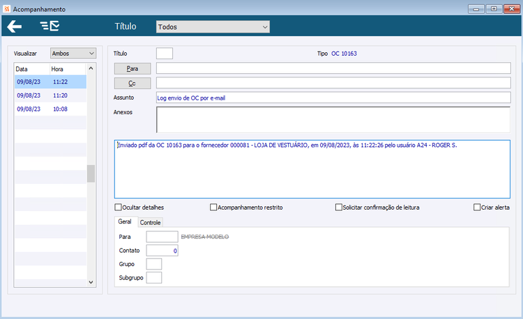523x319 pixels.
Task: Check Acompanhamento restrito option
Action: (x=213, y=208)
